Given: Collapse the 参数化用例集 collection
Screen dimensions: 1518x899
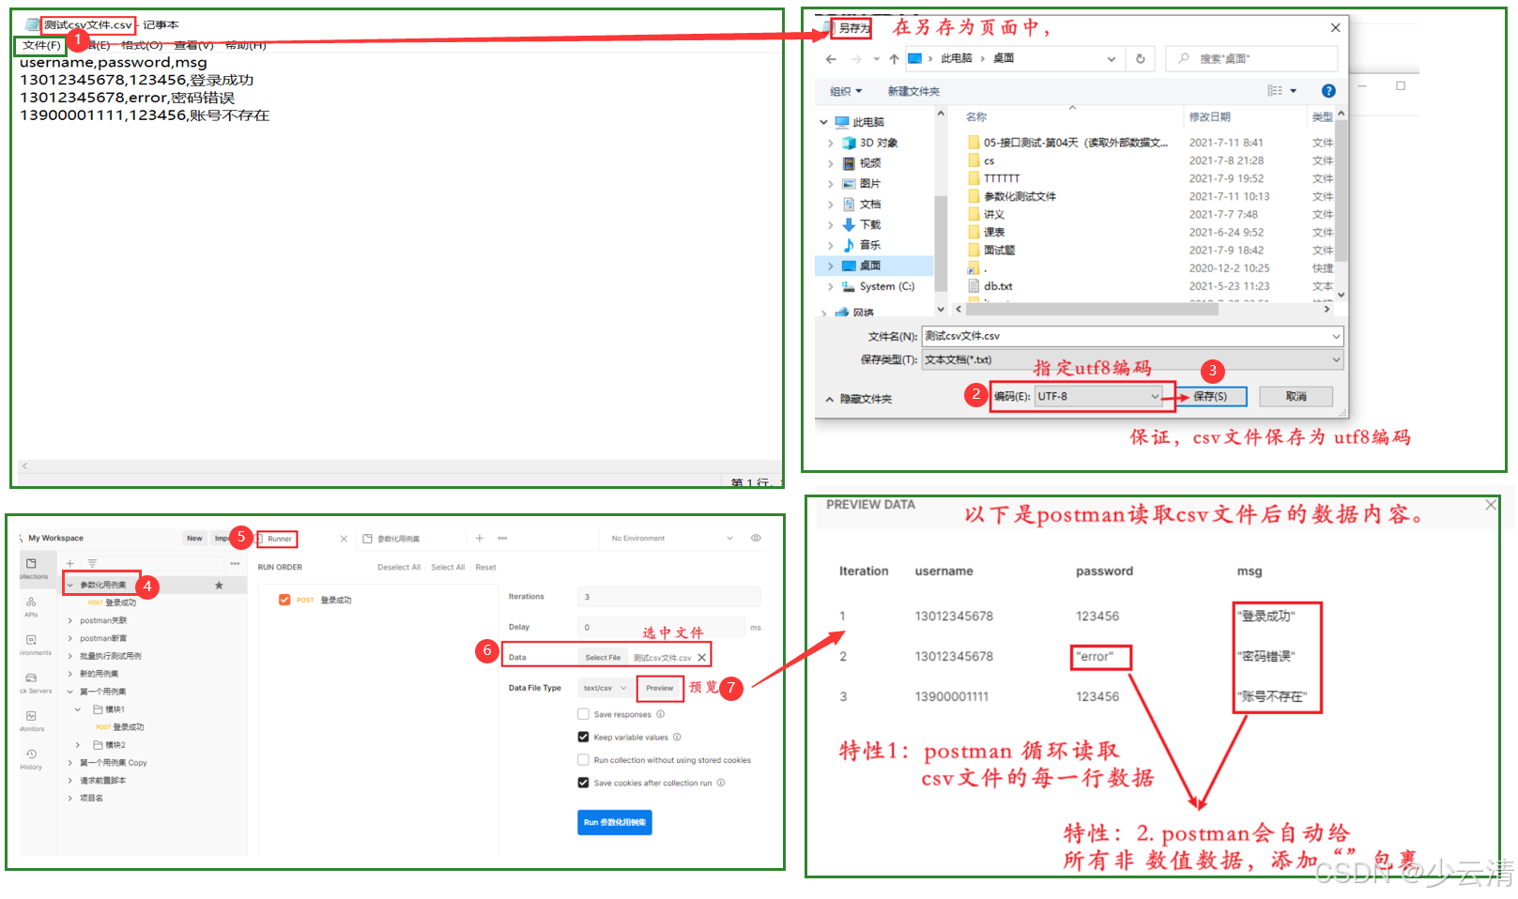Looking at the screenshot, I should pos(69,585).
